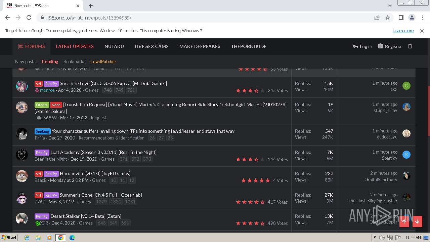
Task: Open the Hardenville thread
Action: point(95,173)
